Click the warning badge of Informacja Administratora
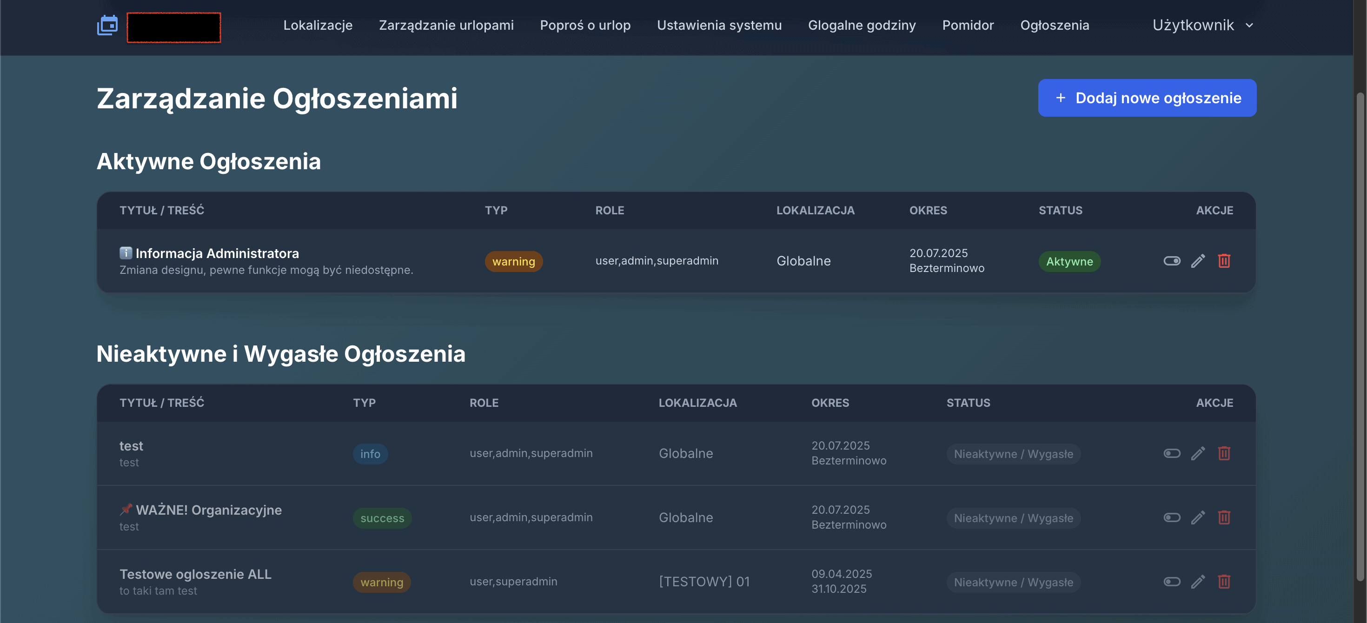The image size is (1367, 623). pyautogui.click(x=513, y=261)
